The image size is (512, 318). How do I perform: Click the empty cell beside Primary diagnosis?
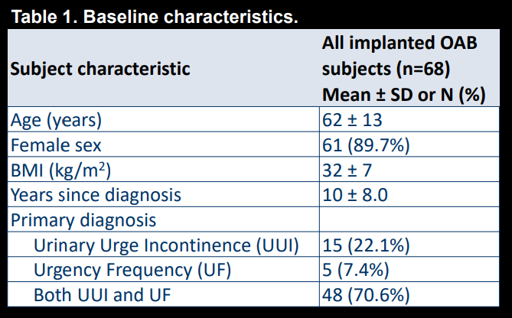409,219
